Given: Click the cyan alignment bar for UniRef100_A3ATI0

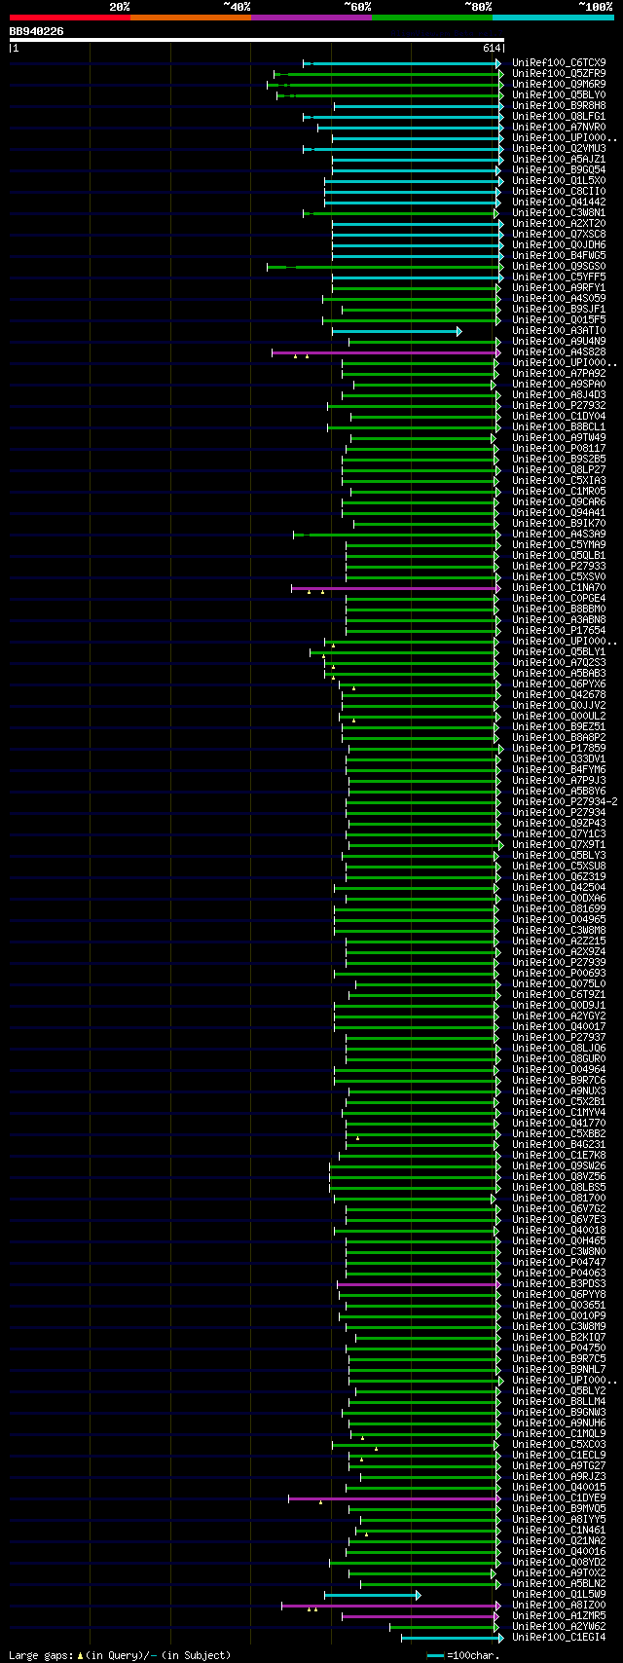Looking at the screenshot, I should click(x=396, y=332).
